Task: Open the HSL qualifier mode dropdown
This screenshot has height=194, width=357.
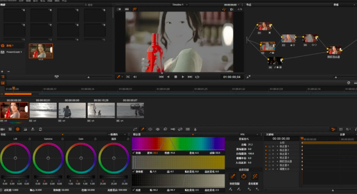Action: [249, 135]
